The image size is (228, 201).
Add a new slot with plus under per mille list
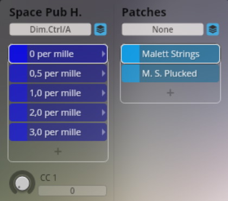pyautogui.click(x=58, y=151)
